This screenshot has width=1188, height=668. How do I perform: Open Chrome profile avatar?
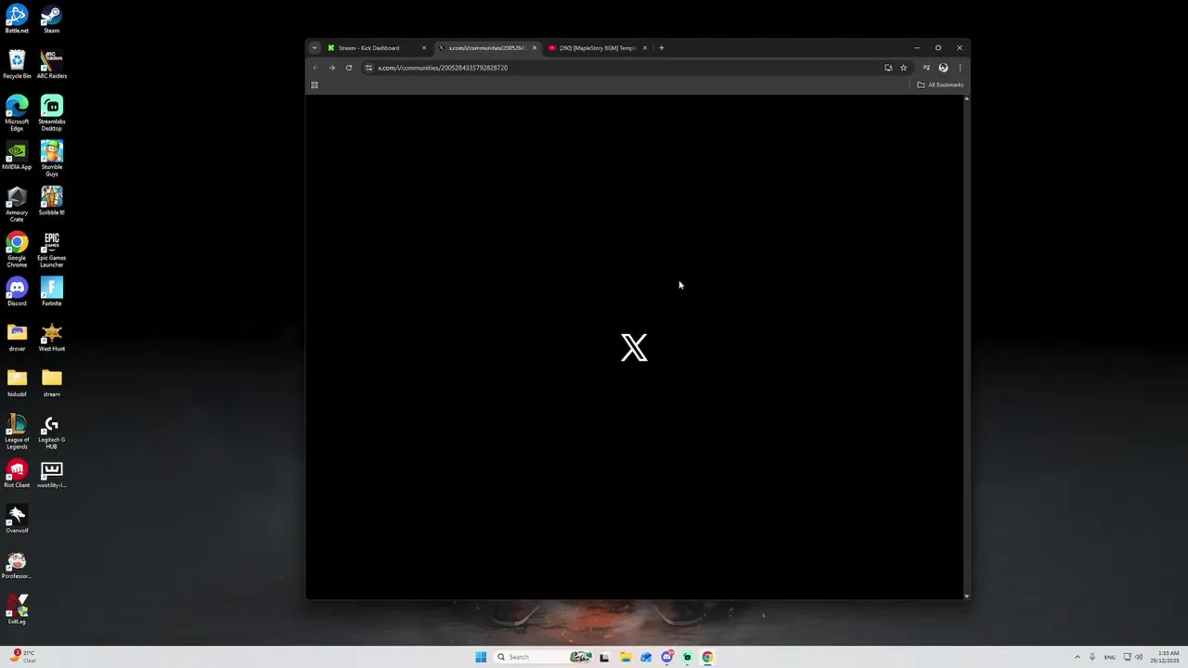click(943, 68)
